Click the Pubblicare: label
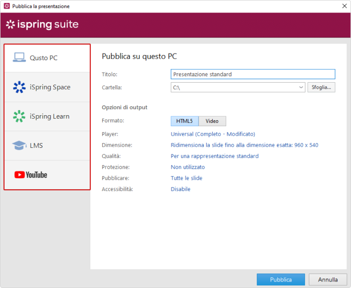 [x=115, y=178]
